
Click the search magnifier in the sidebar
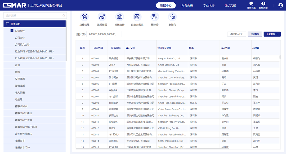click(64, 15)
